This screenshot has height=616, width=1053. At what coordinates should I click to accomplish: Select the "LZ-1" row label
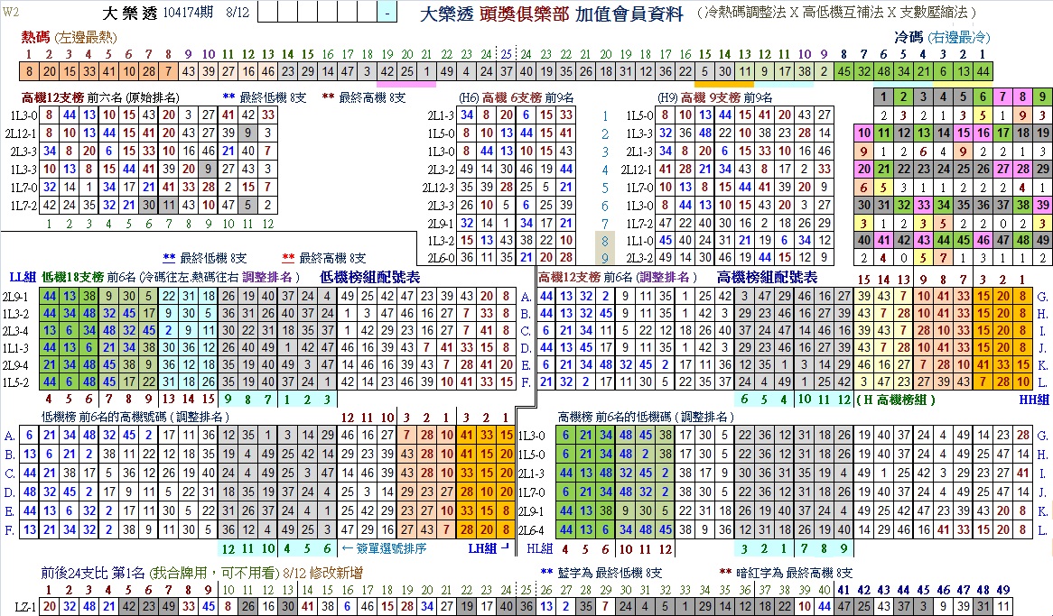(25, 607)
